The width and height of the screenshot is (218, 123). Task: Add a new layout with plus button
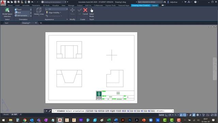click(20, 114)
